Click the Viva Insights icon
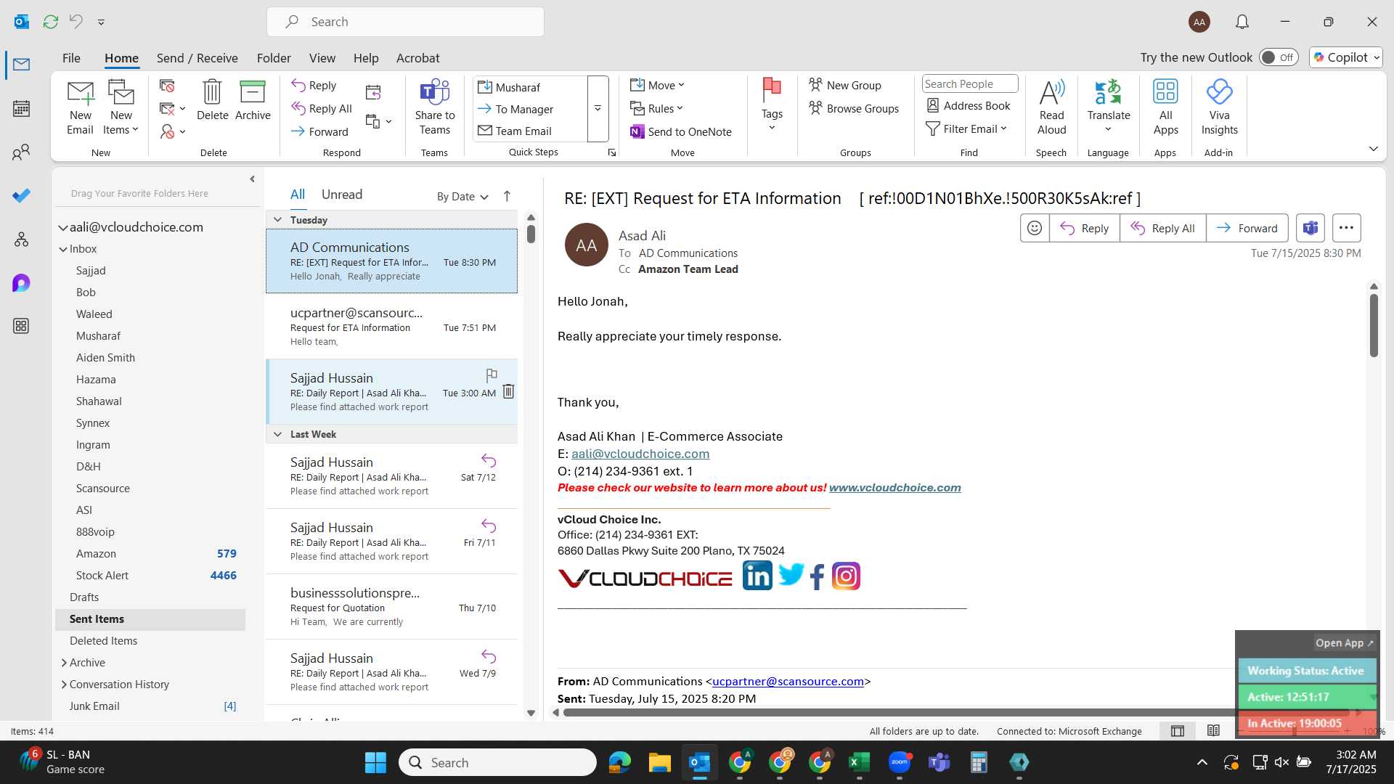This screenshot has width=1394, height=784. pyautogui.click(x=1219, y=107)
